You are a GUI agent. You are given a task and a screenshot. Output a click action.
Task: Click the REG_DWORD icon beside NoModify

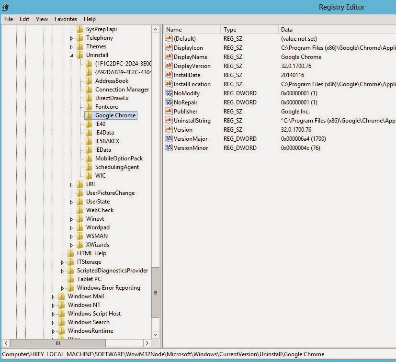click(169, 93)
